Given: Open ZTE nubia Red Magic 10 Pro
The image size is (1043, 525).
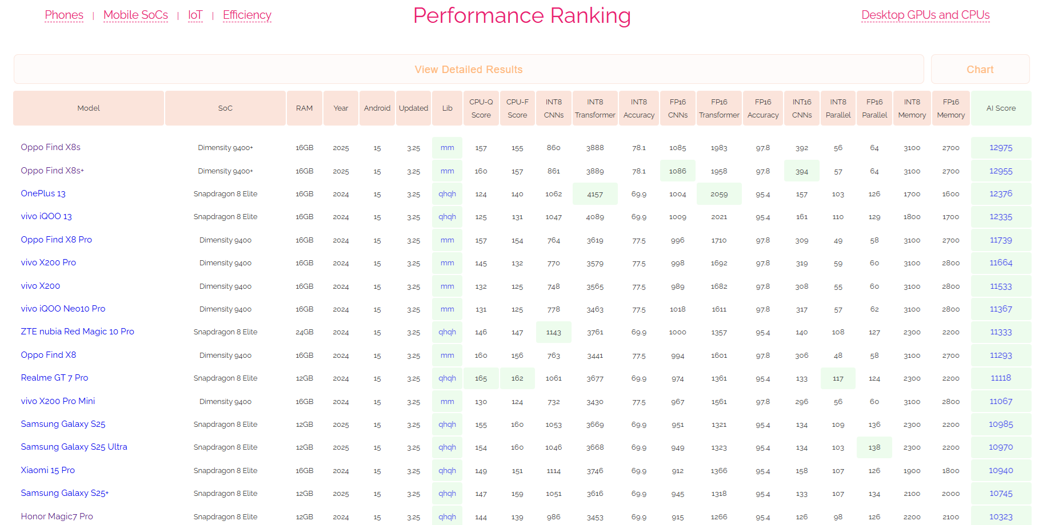Looking at the screenshot, I should pos(78,332).
